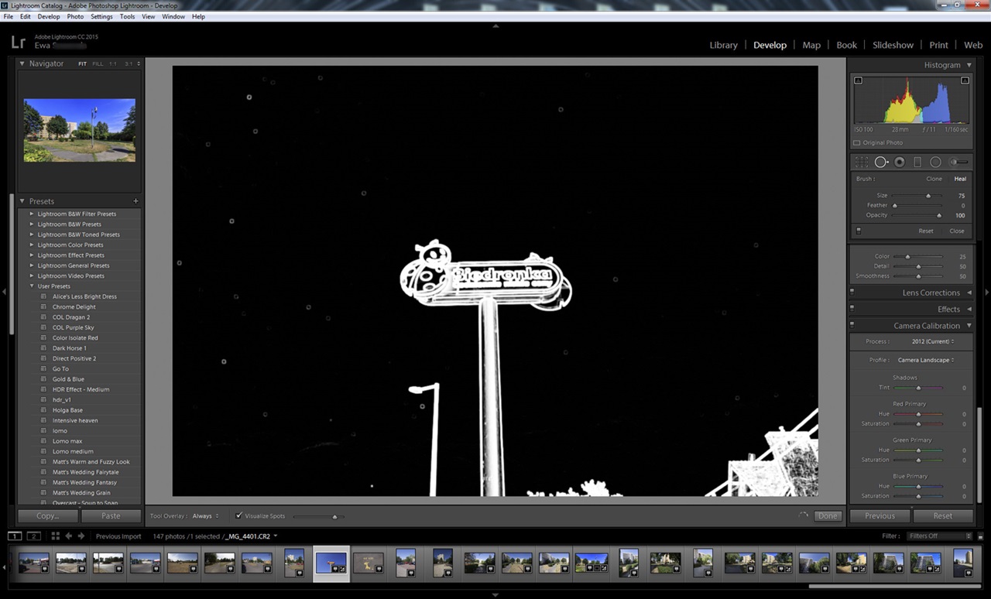Click the preset icon beside Direct Positive 2
The image size is (991, 599).
tap(44, 358)
